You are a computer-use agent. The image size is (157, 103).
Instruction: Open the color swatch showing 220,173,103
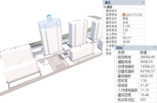coord(124,15)
